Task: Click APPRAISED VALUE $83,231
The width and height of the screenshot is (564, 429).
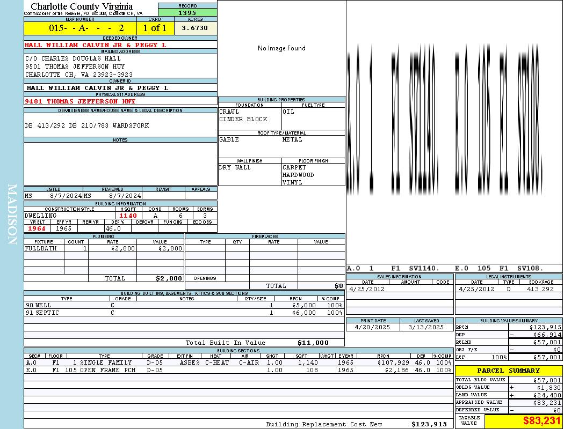Action: 547,403
